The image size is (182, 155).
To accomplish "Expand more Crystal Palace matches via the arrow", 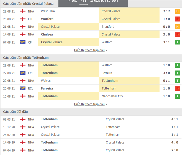I will click(107, 50).
